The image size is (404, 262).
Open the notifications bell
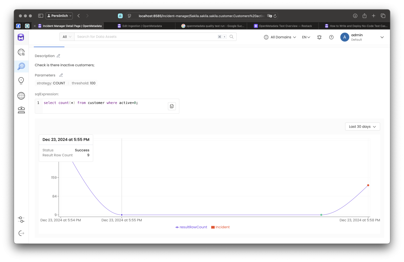coord(319,37)
